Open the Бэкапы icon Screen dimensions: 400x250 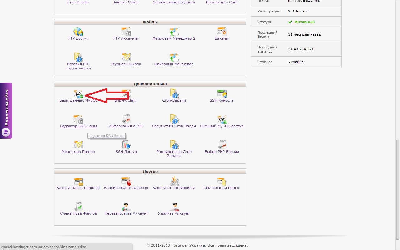222,32
